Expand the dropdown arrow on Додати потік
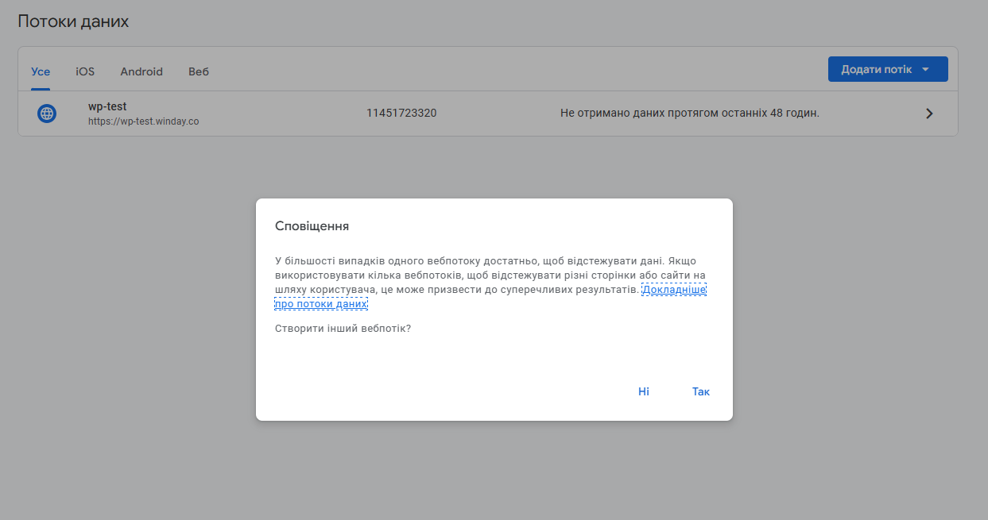The image size is (988, 520). coord(925,70)
